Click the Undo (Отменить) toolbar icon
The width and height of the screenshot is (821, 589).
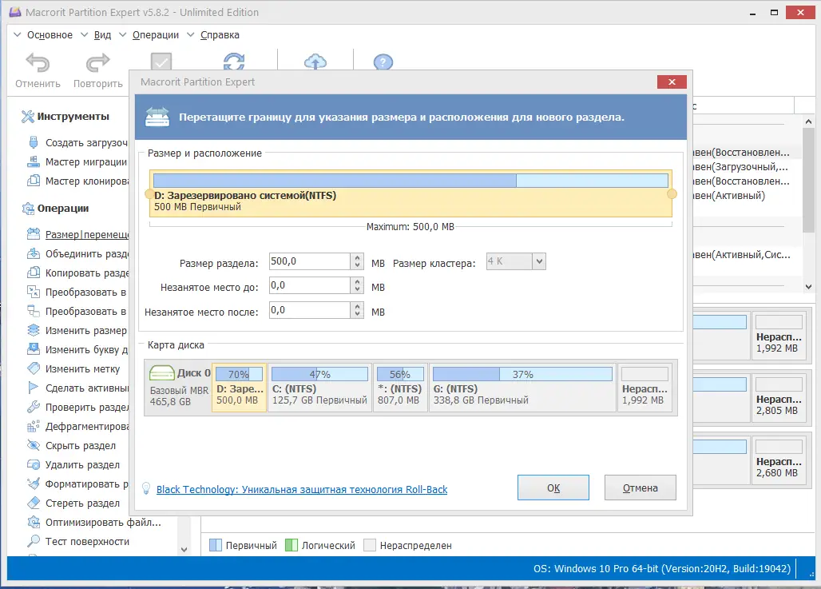pyautogui.click(x=38, y=63)
